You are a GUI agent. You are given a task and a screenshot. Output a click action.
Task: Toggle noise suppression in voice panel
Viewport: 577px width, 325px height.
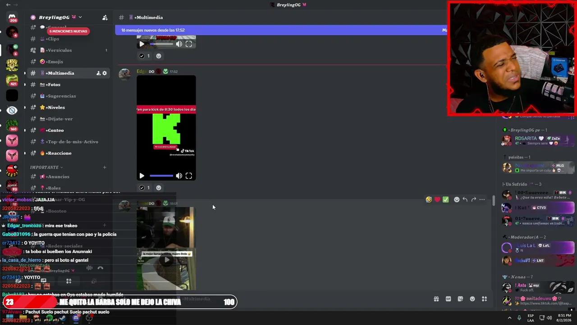pyautogui.click(x=89, y=268)
